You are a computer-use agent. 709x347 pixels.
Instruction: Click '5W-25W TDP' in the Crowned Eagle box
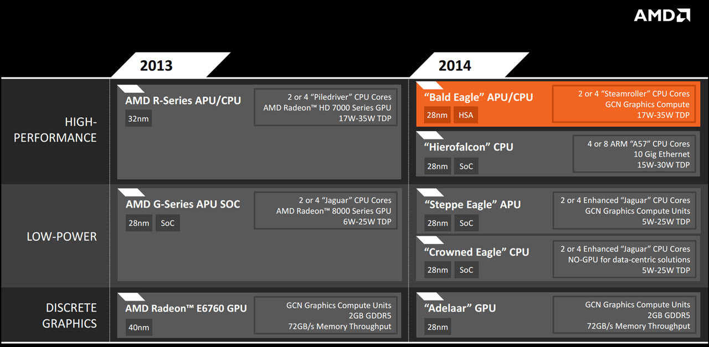[666, 270]
